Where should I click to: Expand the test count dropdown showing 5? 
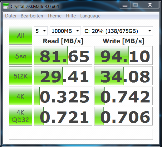point(41,31)
